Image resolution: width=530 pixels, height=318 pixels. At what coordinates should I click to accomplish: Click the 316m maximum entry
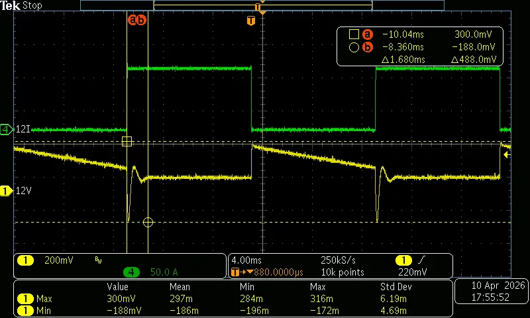pos(321,299)
